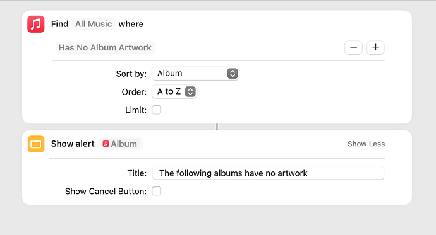Click the Show alert action label
The image size is (436, 235).
(73, 144)
